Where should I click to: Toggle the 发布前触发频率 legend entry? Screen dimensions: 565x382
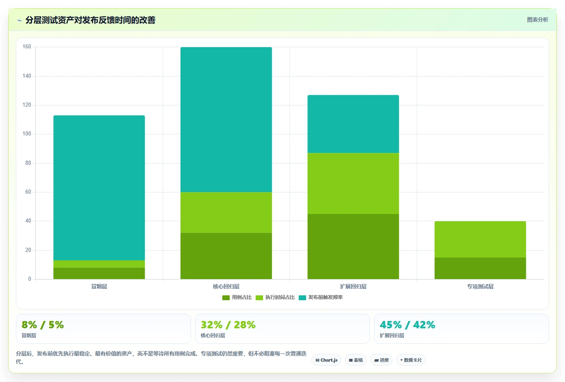321,297
